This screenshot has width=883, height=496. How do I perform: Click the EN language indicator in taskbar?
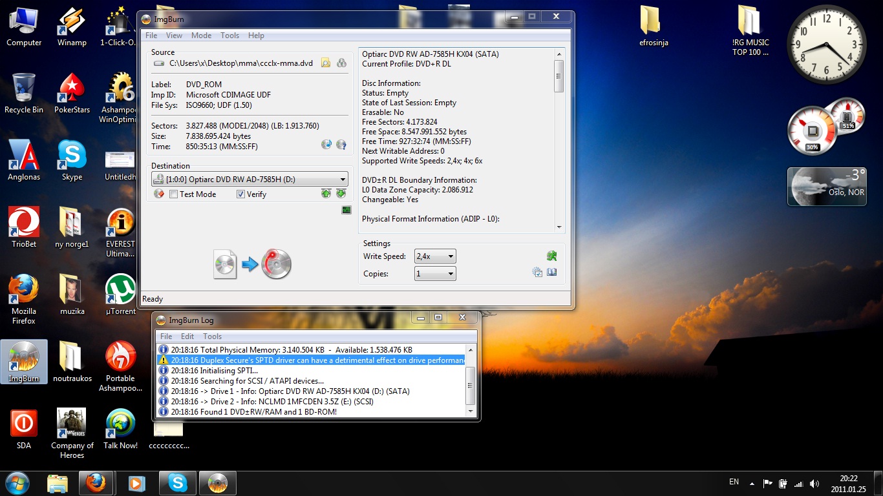pyautogui.click(x=734, y=482)
